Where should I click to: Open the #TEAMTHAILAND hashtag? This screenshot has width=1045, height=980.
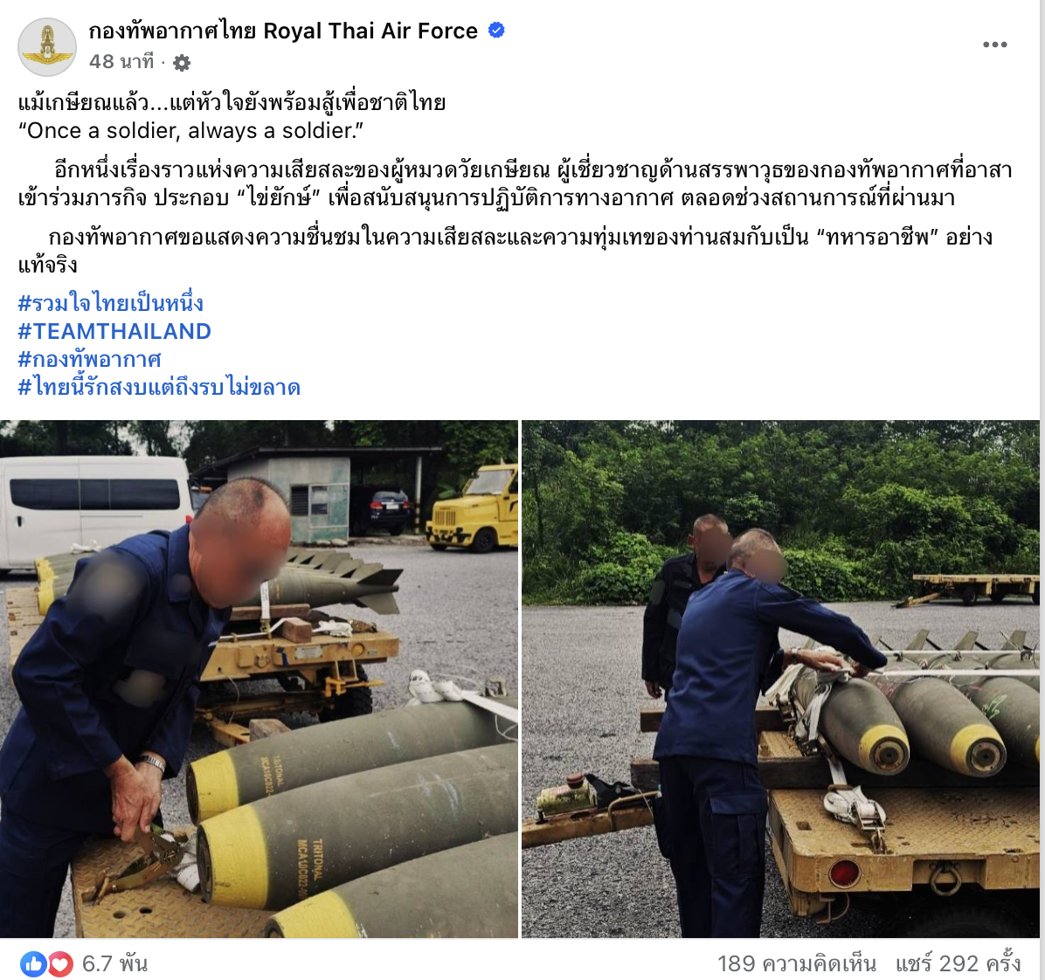pos(114,331)
